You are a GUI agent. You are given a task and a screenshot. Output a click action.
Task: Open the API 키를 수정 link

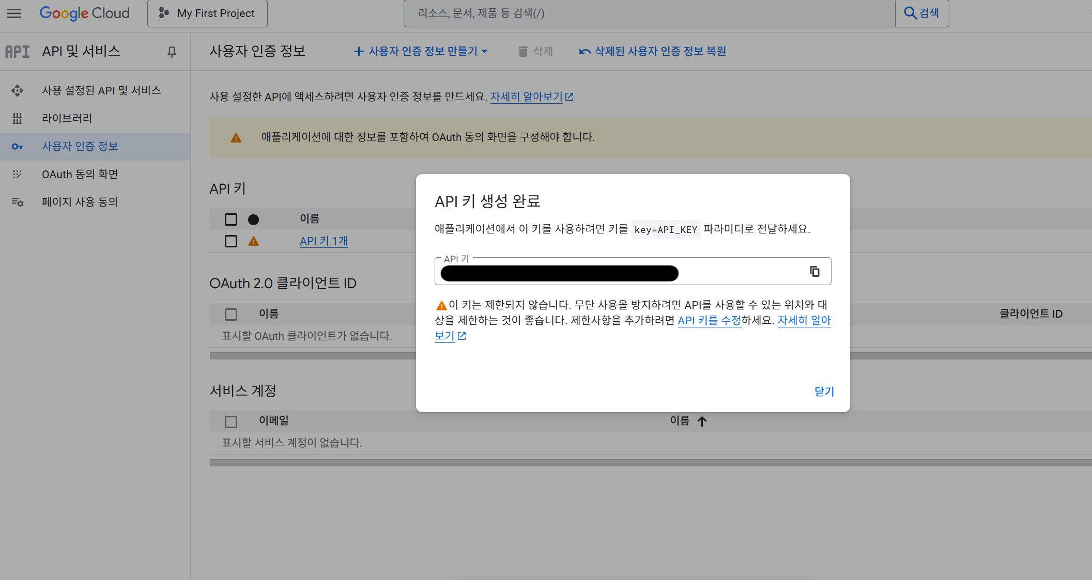(709, 320)
